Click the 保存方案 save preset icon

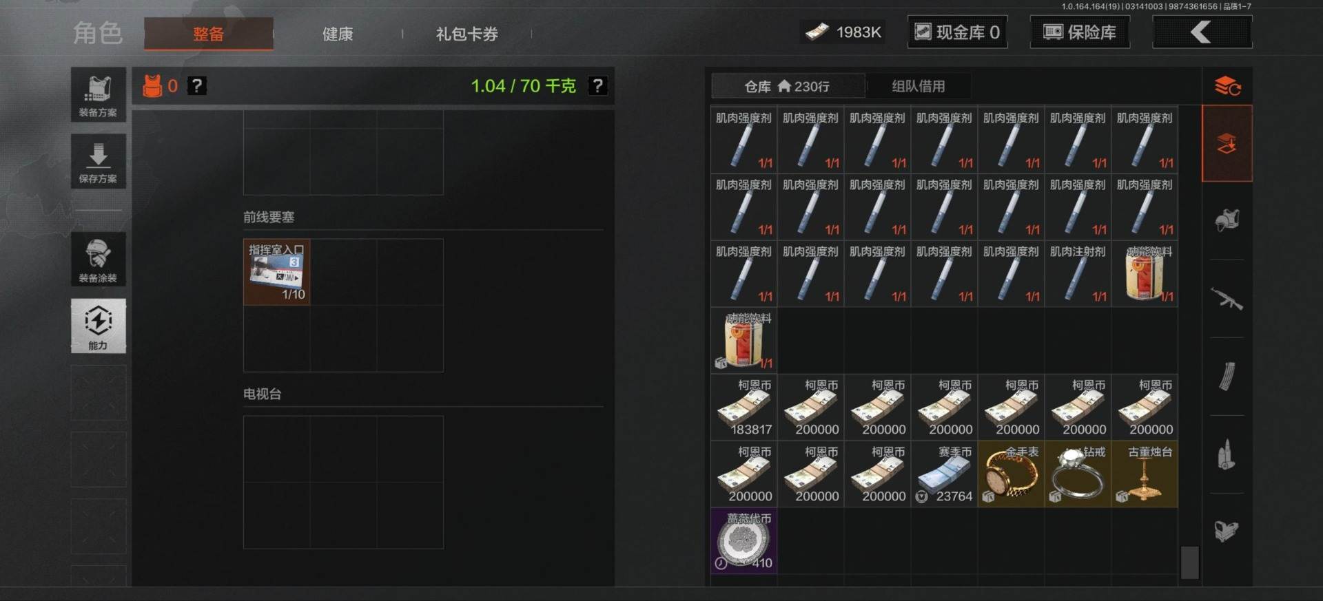(98, 161)
